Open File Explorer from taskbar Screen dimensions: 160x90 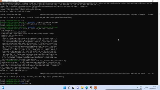coord(82,88)
